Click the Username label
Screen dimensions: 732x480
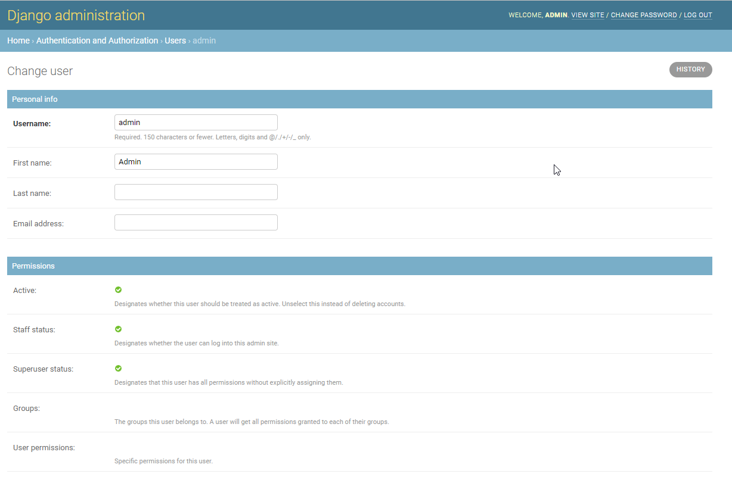(x=32, y=124)
